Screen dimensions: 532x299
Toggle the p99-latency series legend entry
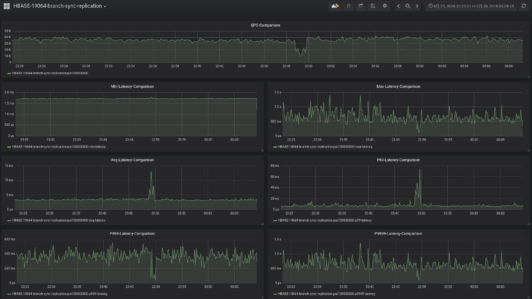tap(325, 220)
